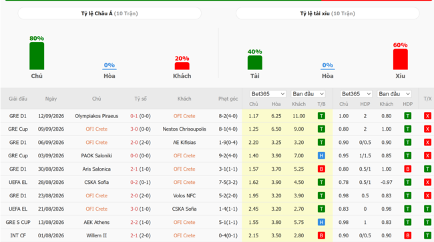
Task: Click the red 20% Khách bar
Action: pos(182,66)
